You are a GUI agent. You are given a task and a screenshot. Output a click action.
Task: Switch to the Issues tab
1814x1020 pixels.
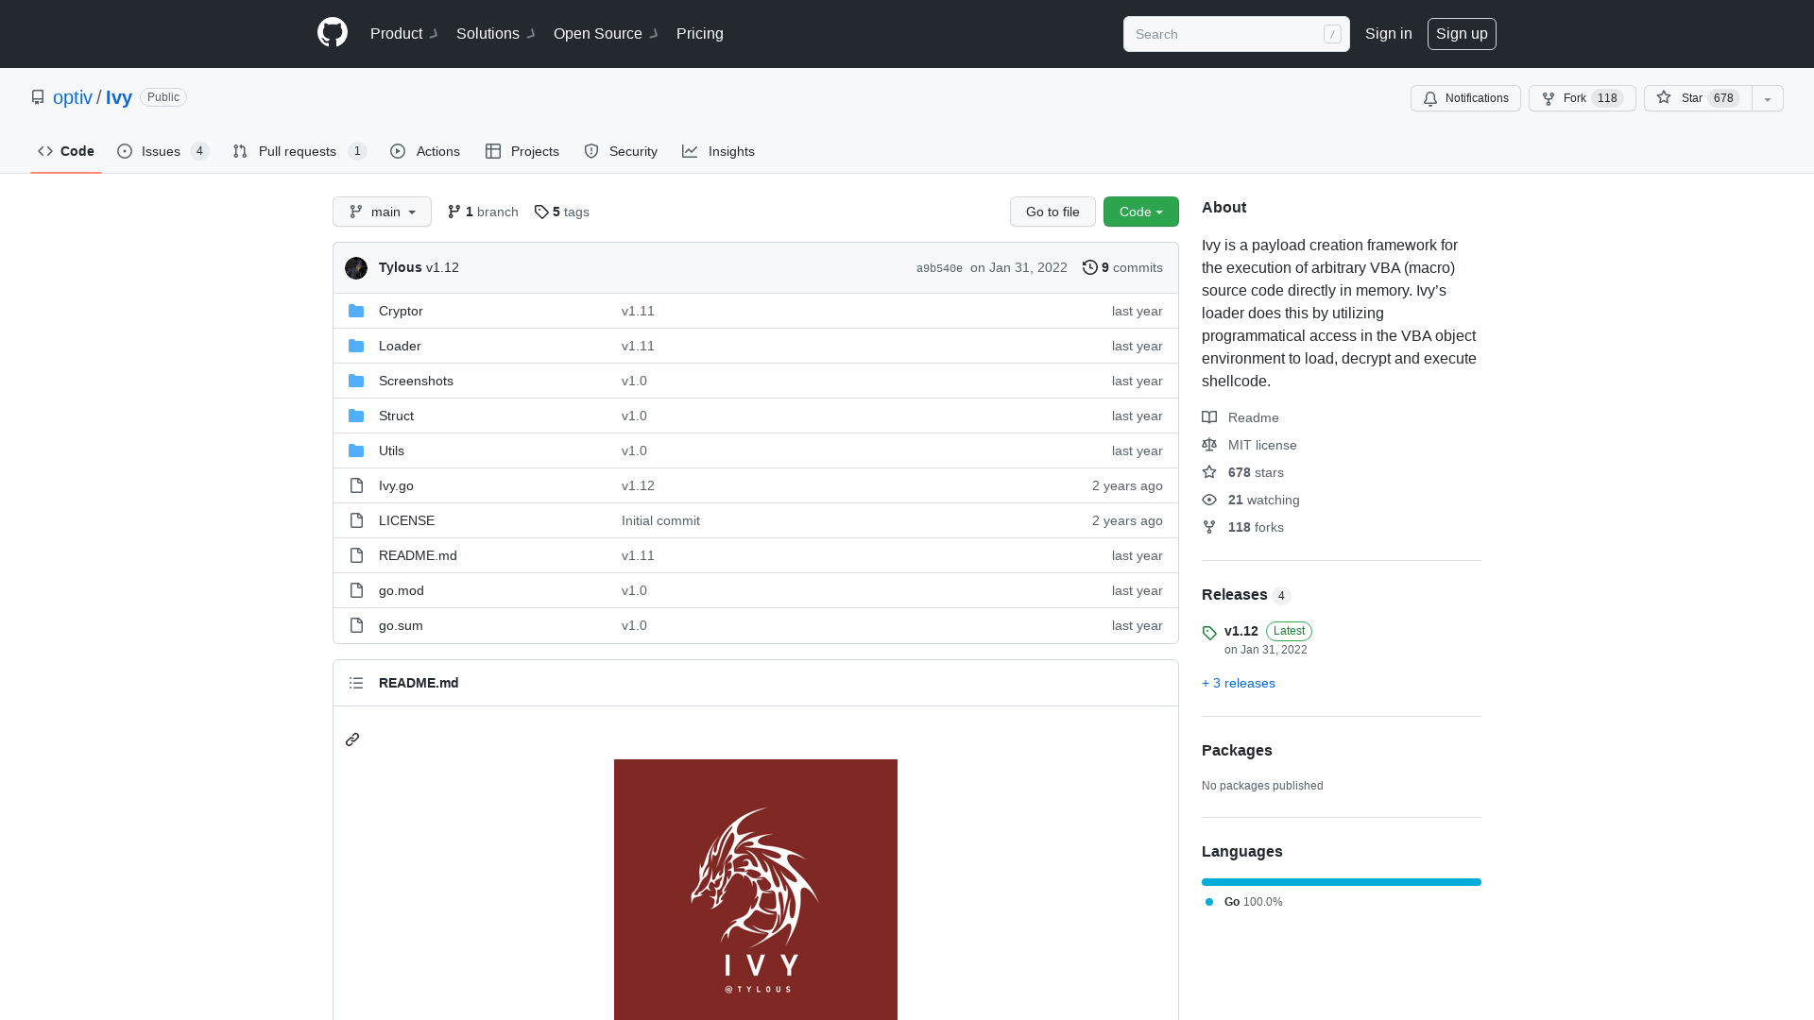click(163, 151)
